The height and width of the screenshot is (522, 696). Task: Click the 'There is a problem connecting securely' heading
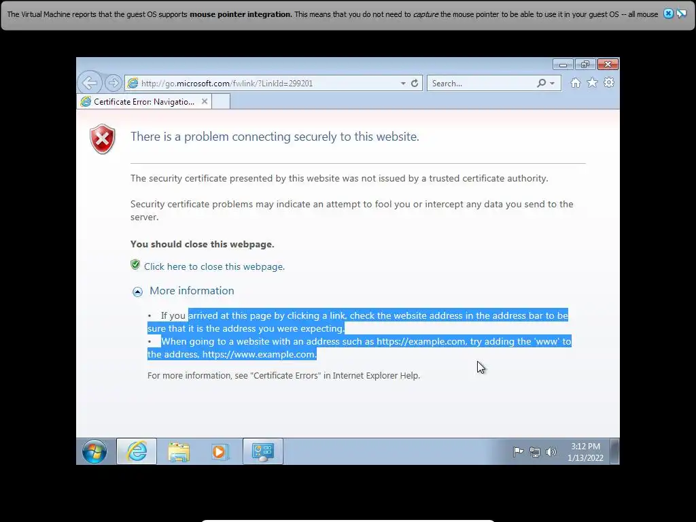click(x=275, y=137)
